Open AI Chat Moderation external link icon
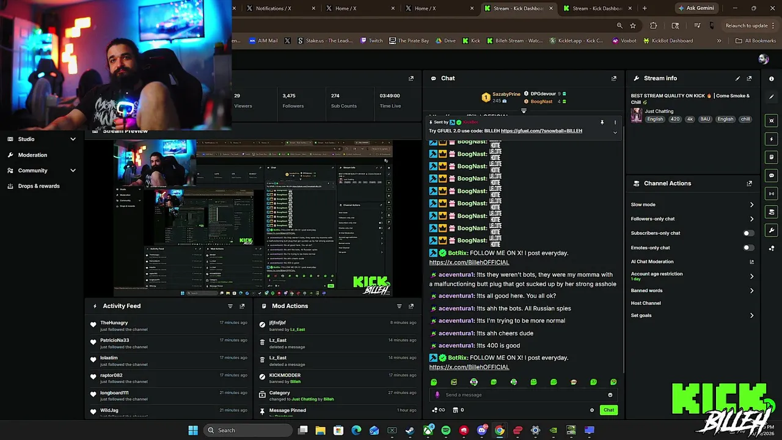This screenshot has width=782, height=440. point(751,262)
